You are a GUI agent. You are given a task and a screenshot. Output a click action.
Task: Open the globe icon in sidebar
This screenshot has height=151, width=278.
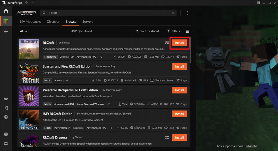[x=6, y=117]
